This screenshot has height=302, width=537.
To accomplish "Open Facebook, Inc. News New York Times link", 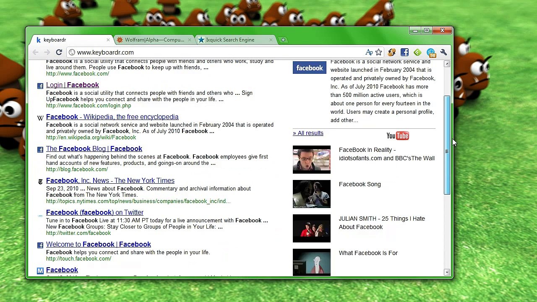I will click(x=110, y=181).
